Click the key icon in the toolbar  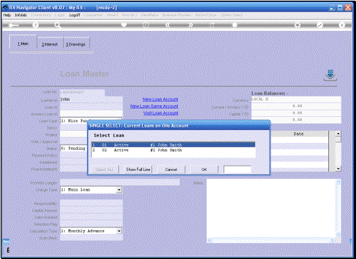[14, 25]
